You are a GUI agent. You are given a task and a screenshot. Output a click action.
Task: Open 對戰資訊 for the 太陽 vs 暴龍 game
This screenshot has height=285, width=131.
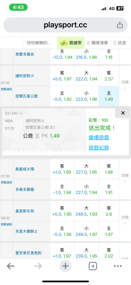pyautogui.click(x=7, y=182)
